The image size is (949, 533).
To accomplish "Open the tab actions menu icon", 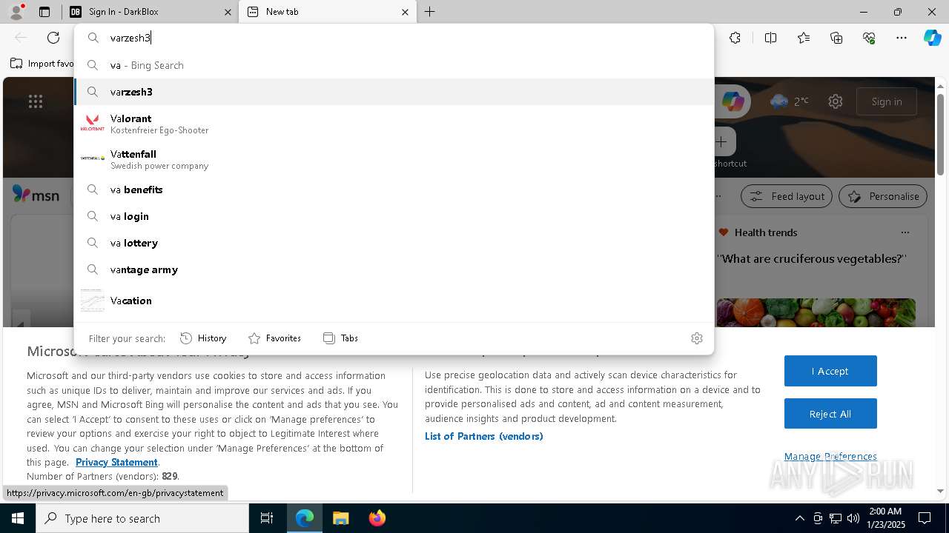I will point(44,12).
